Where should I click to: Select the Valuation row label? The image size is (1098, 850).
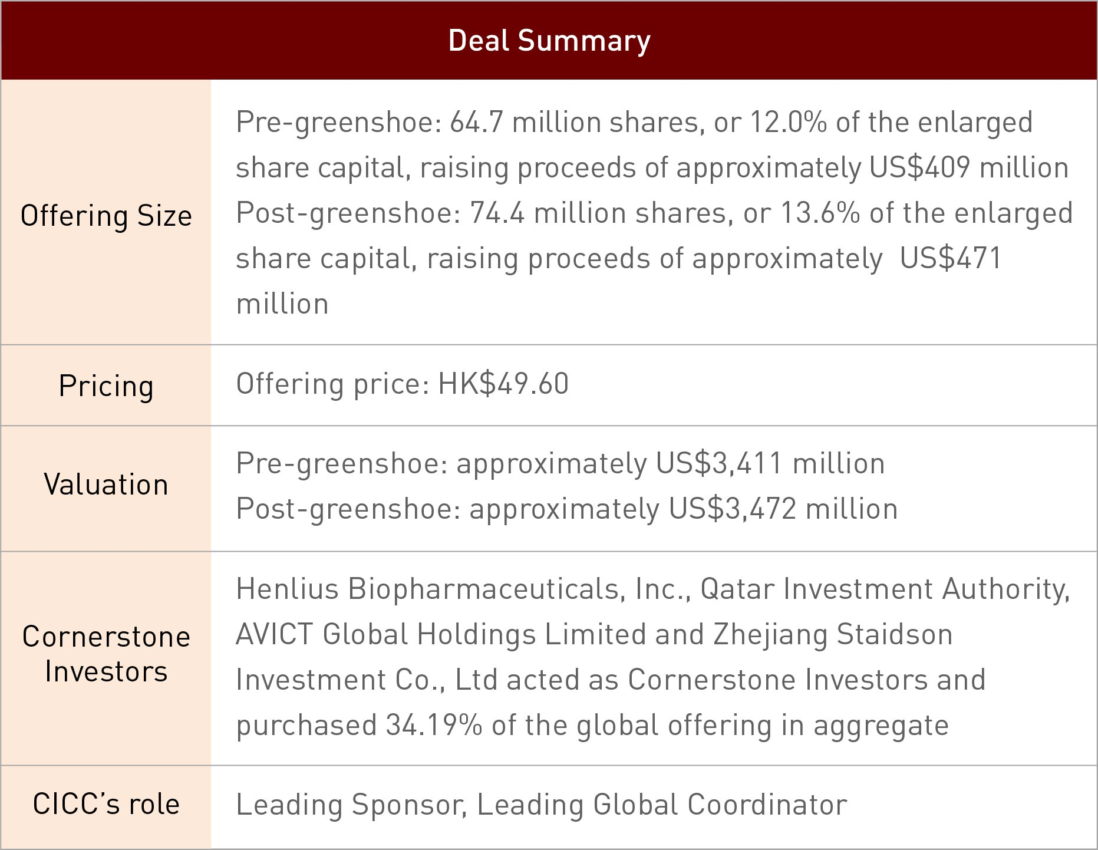tap(106, 485)
